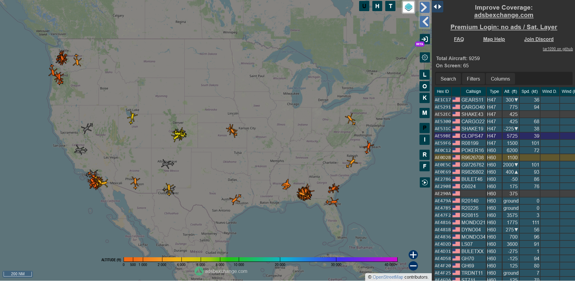Viewport: 575px width, 281px height.
Task: Click the right chevron panel arrow
Action: (424, 7)
